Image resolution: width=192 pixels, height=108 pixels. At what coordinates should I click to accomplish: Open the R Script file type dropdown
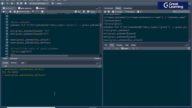97,58
